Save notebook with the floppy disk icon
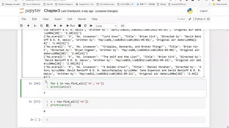The width and height of the screenshot is (229, 128). [x=21, y=26]
